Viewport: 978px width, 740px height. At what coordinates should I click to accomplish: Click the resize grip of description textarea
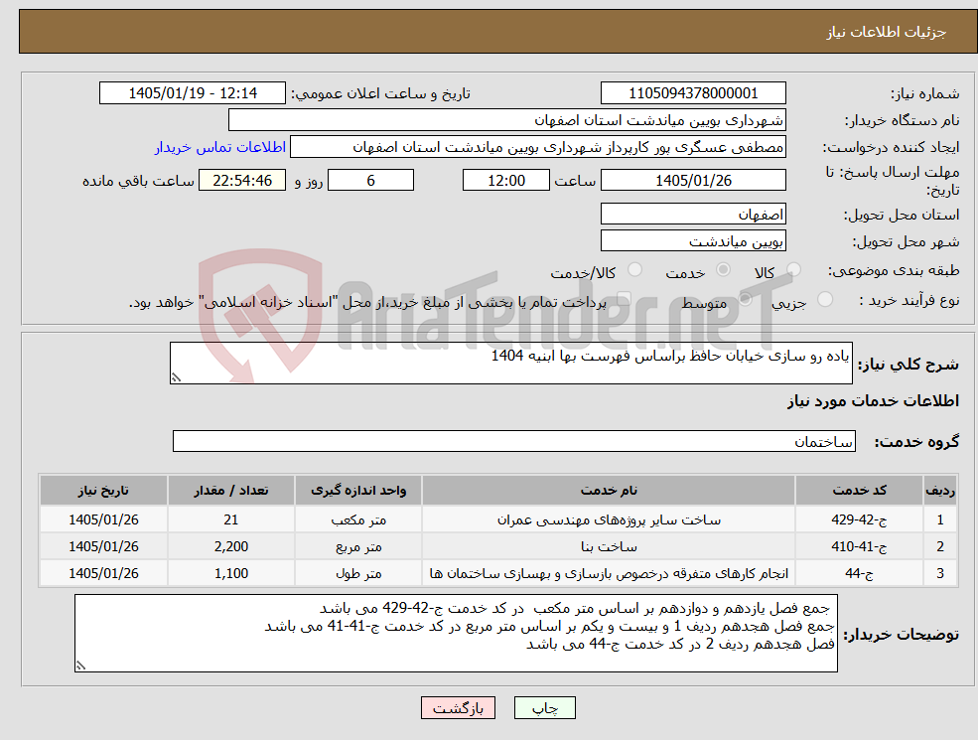coord(177,377)
